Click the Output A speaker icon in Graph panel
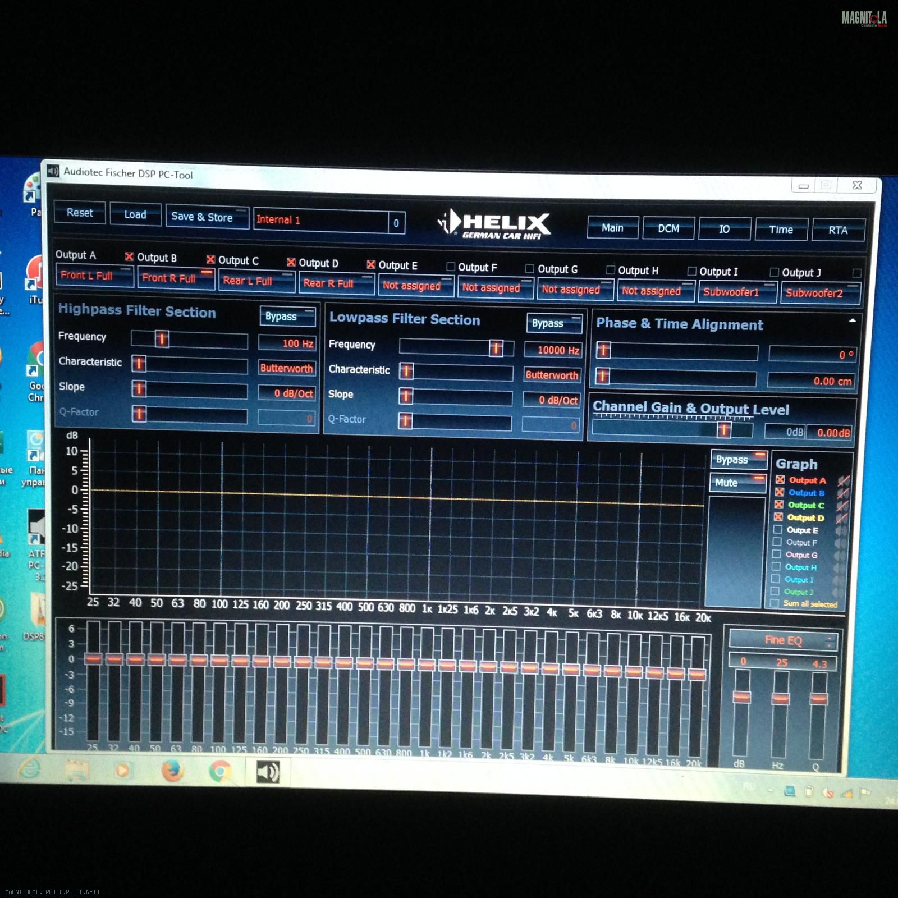The image size is (898, 898). (x=843, y=481)
